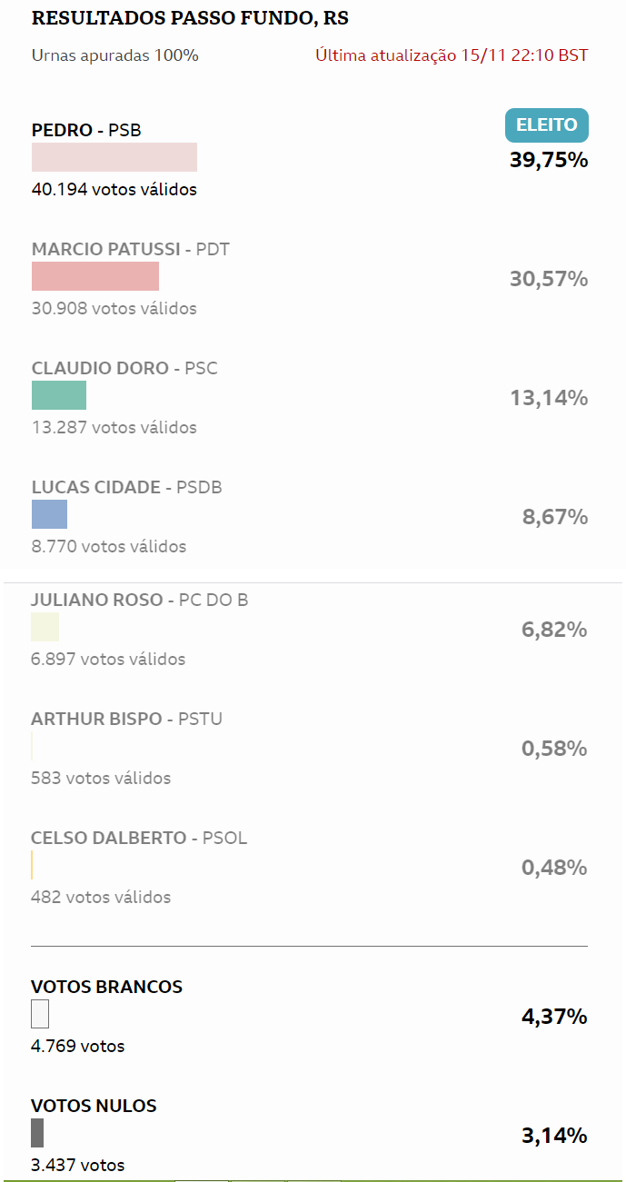Click Claudio Doro's green vote bar
Image resolution: width=626 pixels, height=1182 pixels.
point(59,395)
